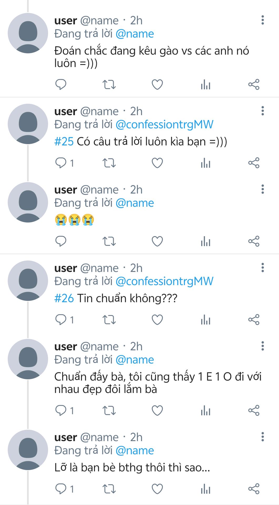Open the #26 hashtag link
The width and height of the screenshot is (279, 505).
click(x=64, y=299)
